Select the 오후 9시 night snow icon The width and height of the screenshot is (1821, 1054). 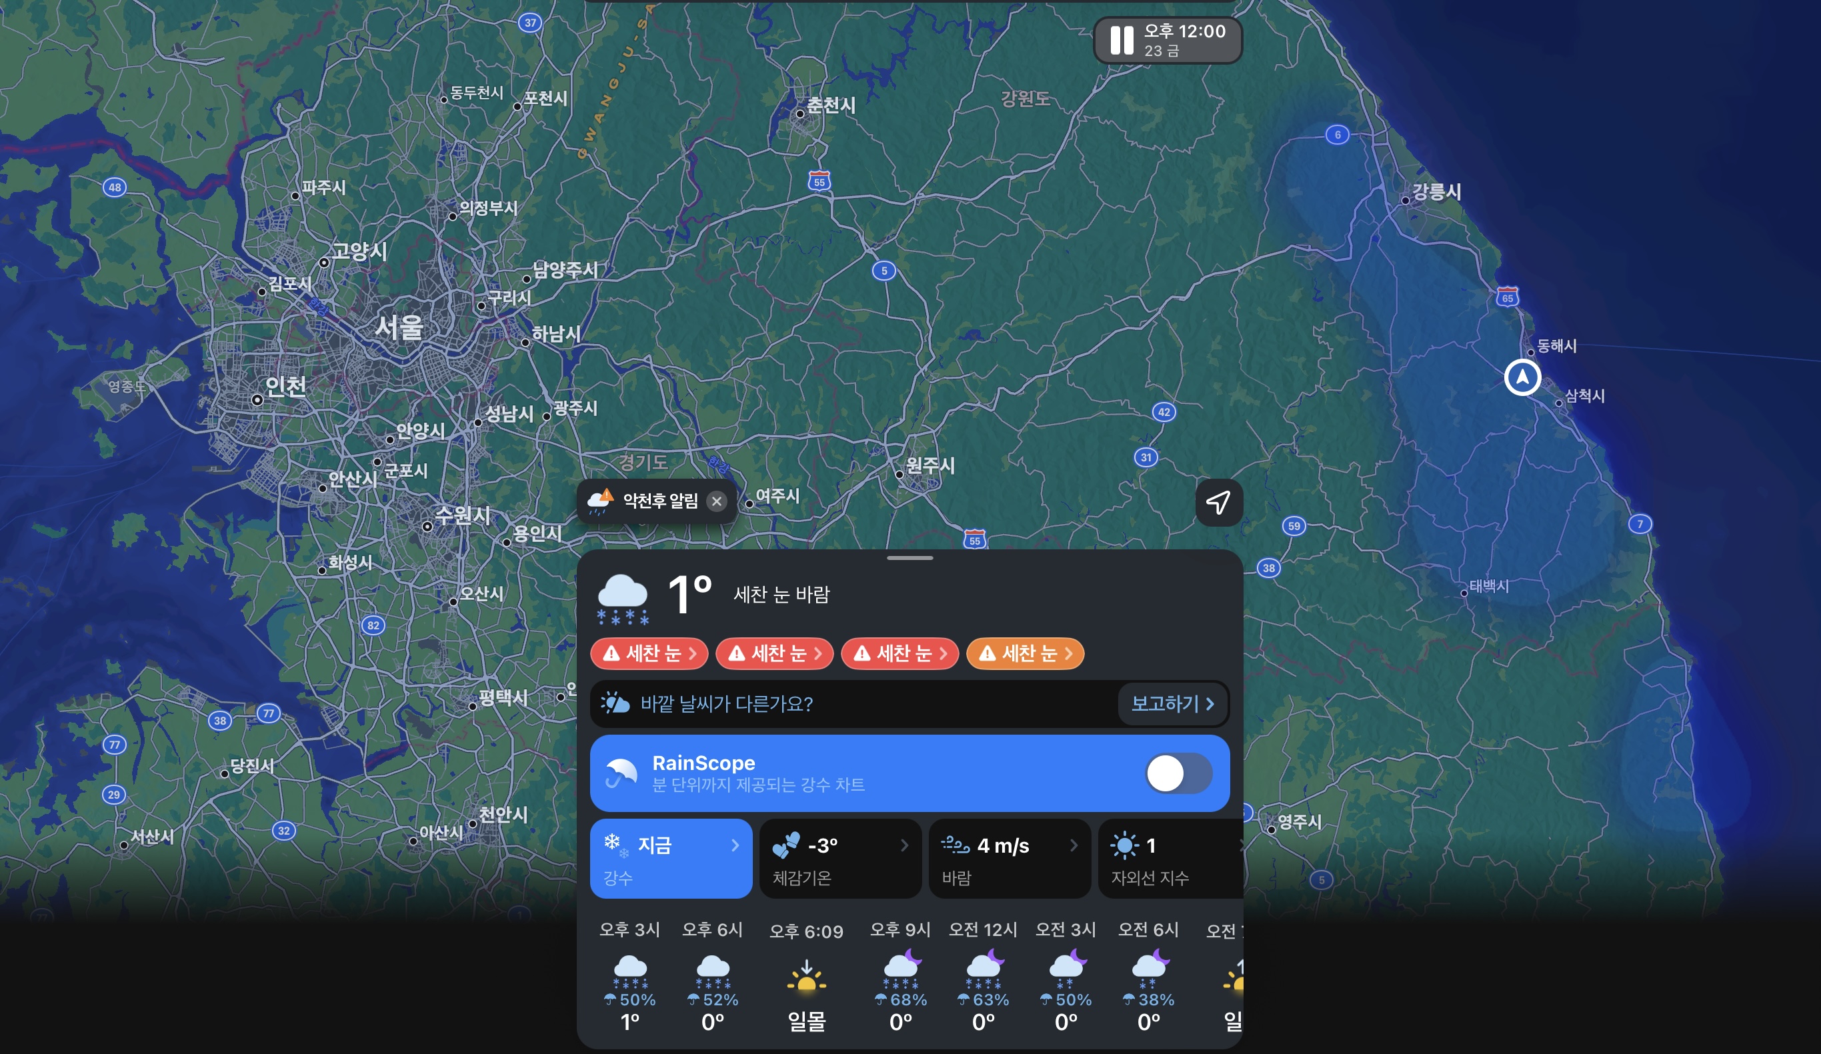[x=901, y=970]
